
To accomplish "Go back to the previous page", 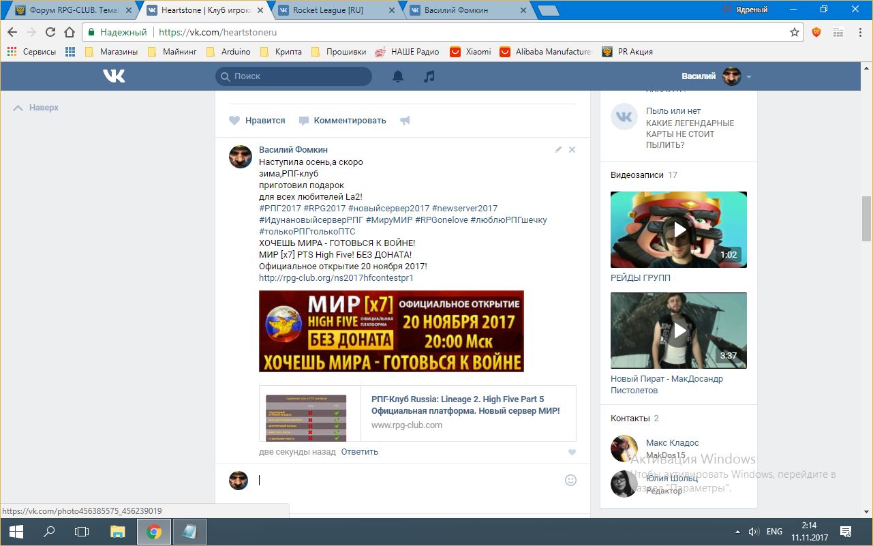I will pyautogui.click(x=12, y=32).
